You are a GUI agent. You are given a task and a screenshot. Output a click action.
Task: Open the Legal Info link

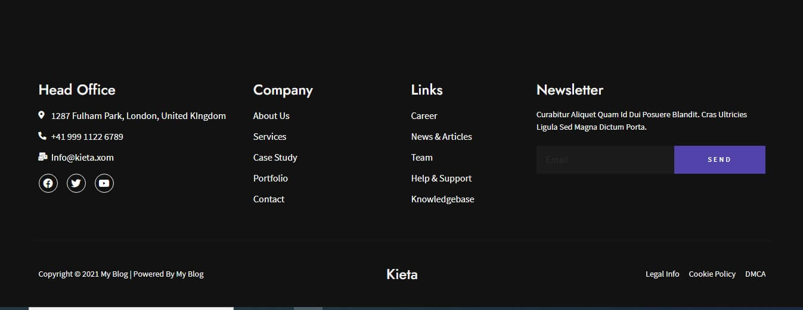(662, 274)
